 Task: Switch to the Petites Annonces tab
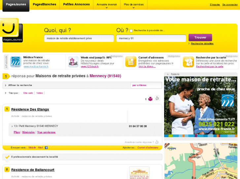point(76,4)
